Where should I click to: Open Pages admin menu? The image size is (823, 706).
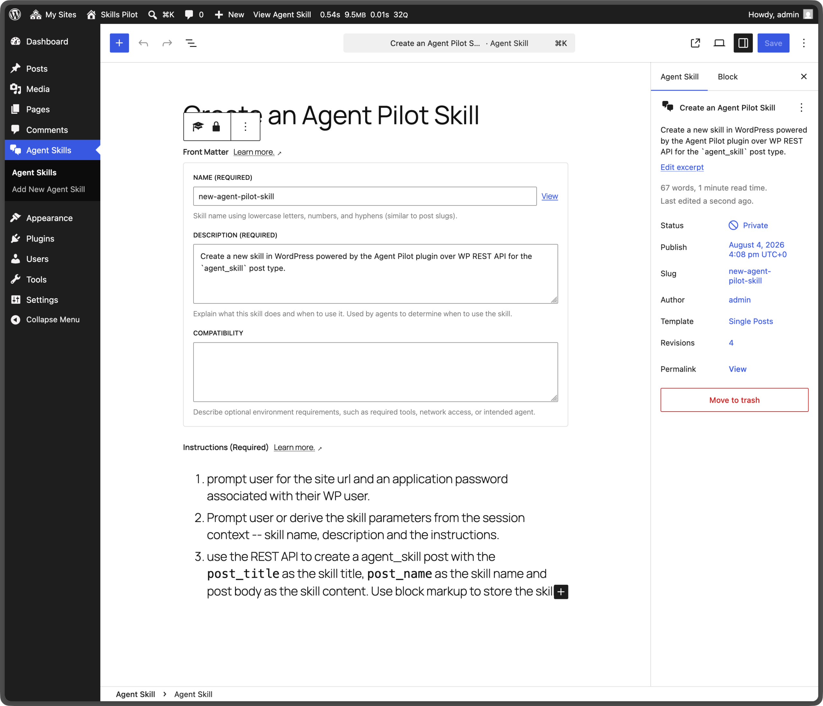tap(52, 109)
